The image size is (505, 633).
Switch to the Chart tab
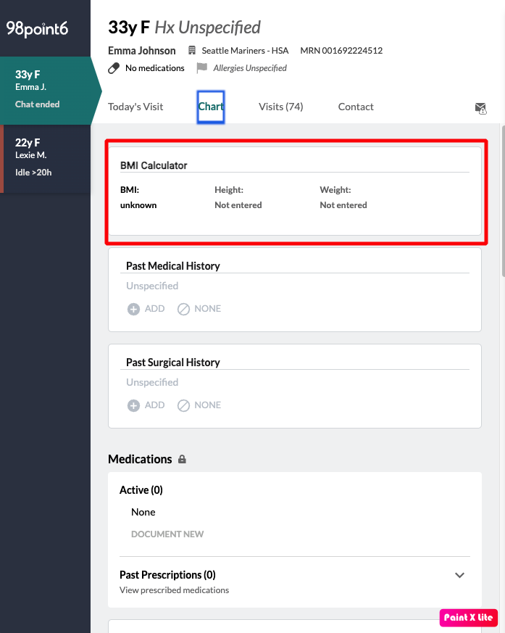(211, 107)
